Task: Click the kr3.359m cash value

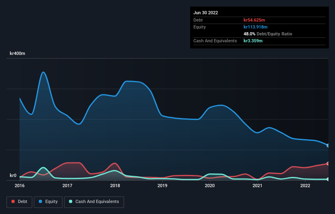Action: pos(253,41)
